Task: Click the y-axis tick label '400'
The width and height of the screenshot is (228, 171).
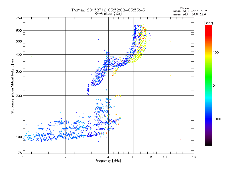Action: tap(19, 55)
